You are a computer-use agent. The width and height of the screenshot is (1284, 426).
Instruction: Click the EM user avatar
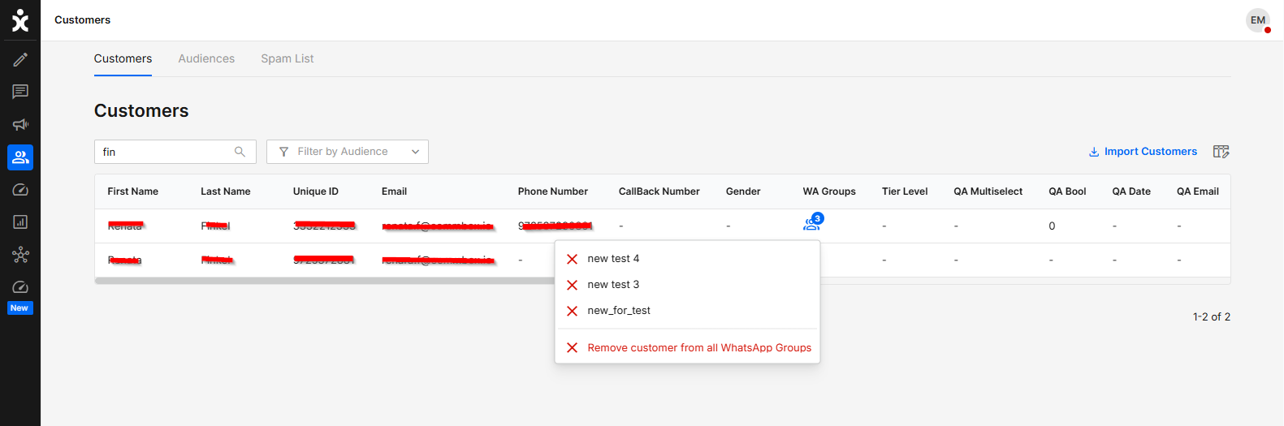(1258, 20)
